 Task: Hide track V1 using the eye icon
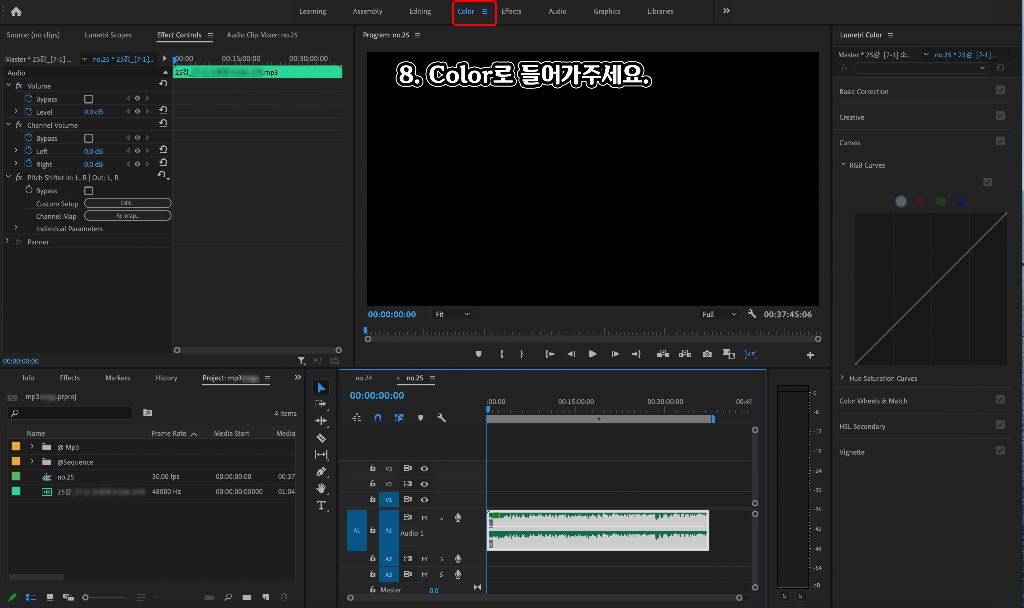(424, 499)
